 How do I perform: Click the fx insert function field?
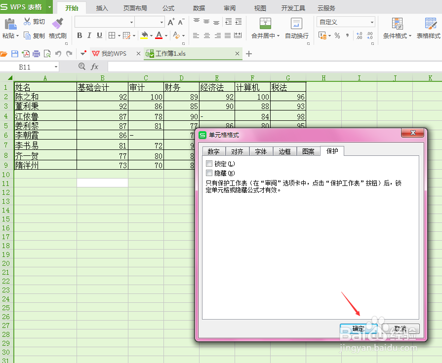pyautogui.click(x=94, y=66)
